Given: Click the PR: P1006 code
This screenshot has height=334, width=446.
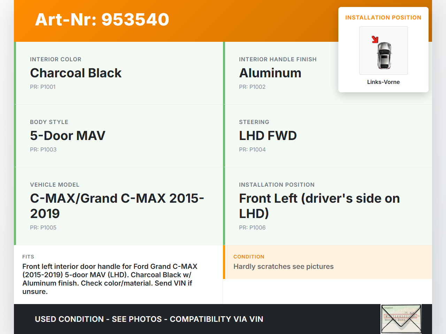Looking at the screenshot, I should point(252,228).
